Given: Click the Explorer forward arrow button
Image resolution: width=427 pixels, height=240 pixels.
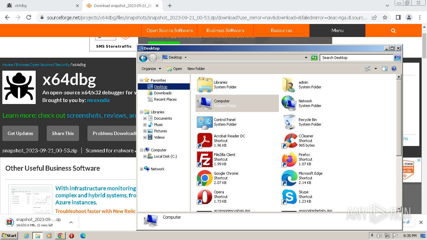Looking at the screenshot, I should click(152, 58).
